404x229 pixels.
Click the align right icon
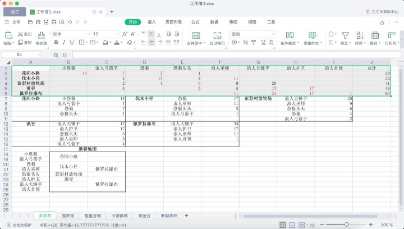(160, 43)
